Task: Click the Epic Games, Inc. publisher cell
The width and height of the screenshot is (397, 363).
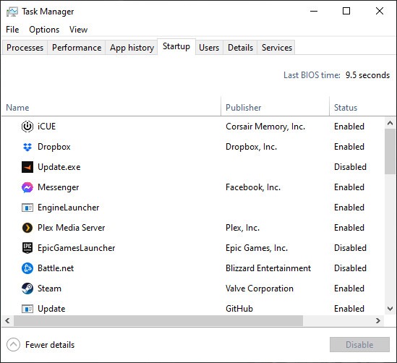Action: tap(257, 248)
